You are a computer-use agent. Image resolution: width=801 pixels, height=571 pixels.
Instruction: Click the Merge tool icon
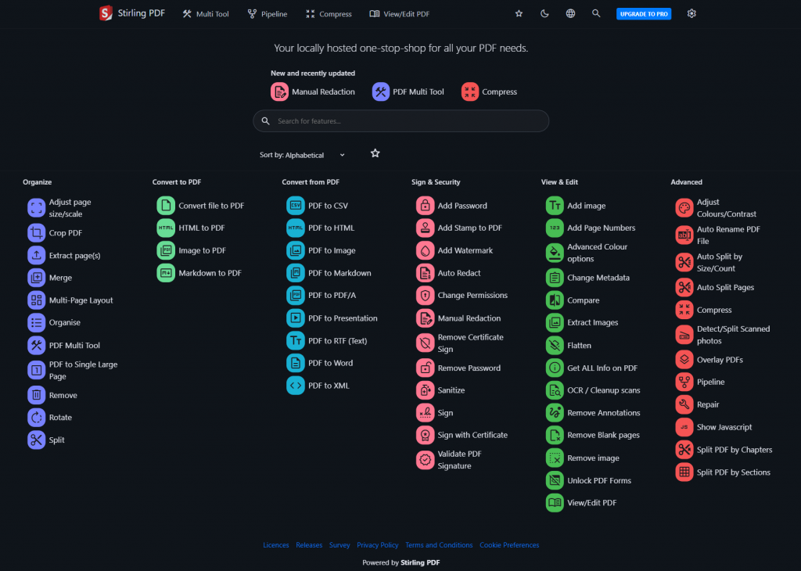[x=36, y=278]
